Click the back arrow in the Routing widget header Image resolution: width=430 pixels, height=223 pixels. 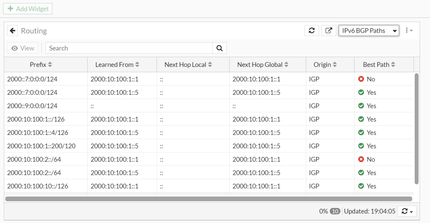coord(13,30)
